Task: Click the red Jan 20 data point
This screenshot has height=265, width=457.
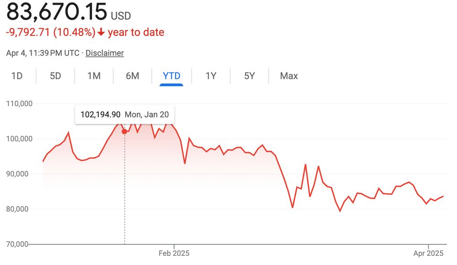Action: 124,132
